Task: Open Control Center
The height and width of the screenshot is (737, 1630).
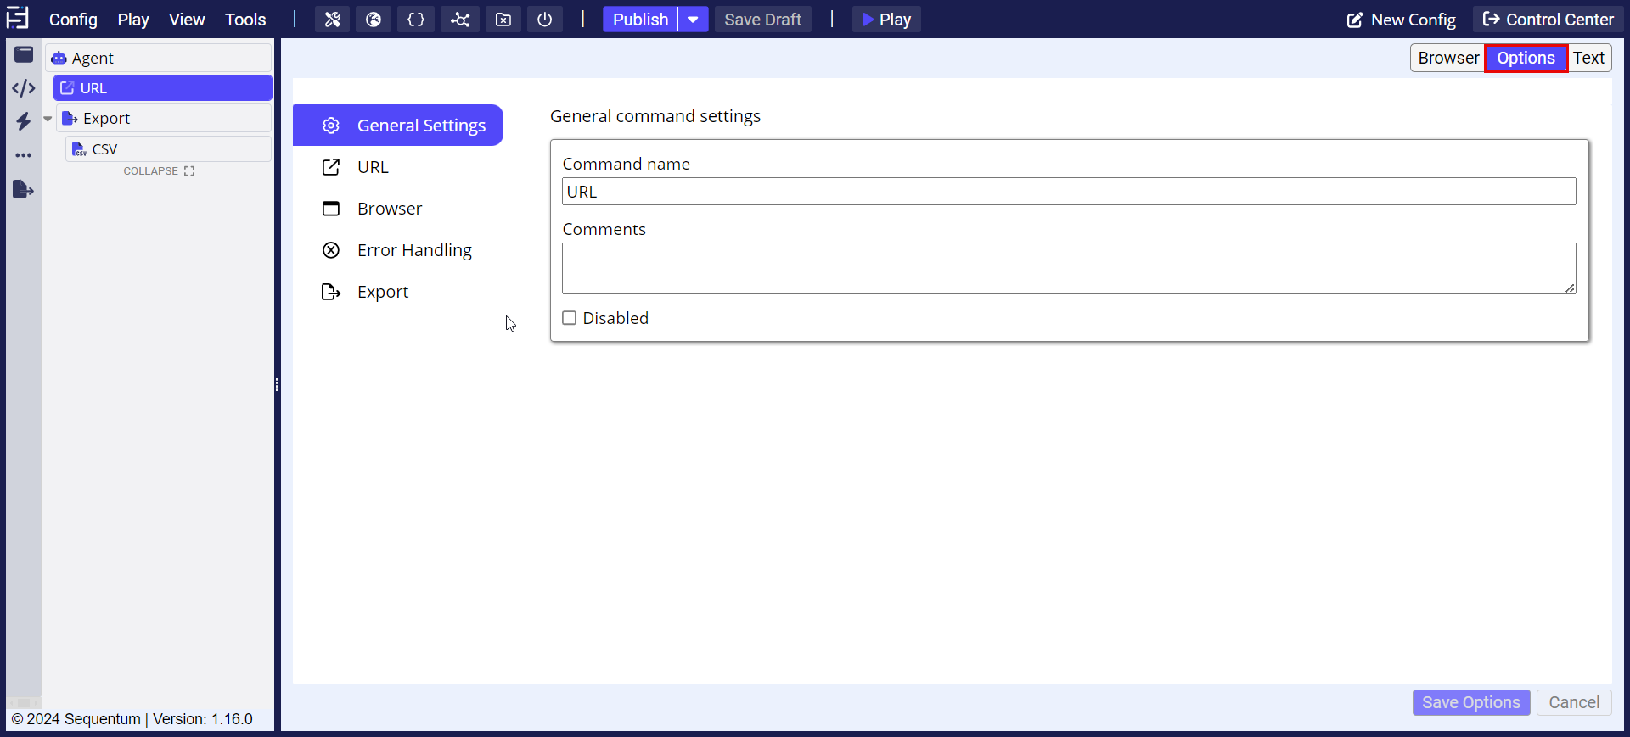Action: 1548,20
